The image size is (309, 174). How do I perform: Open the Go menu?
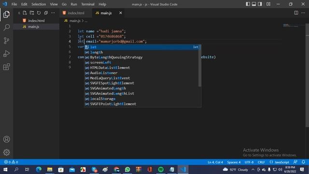tap(64, 4)
